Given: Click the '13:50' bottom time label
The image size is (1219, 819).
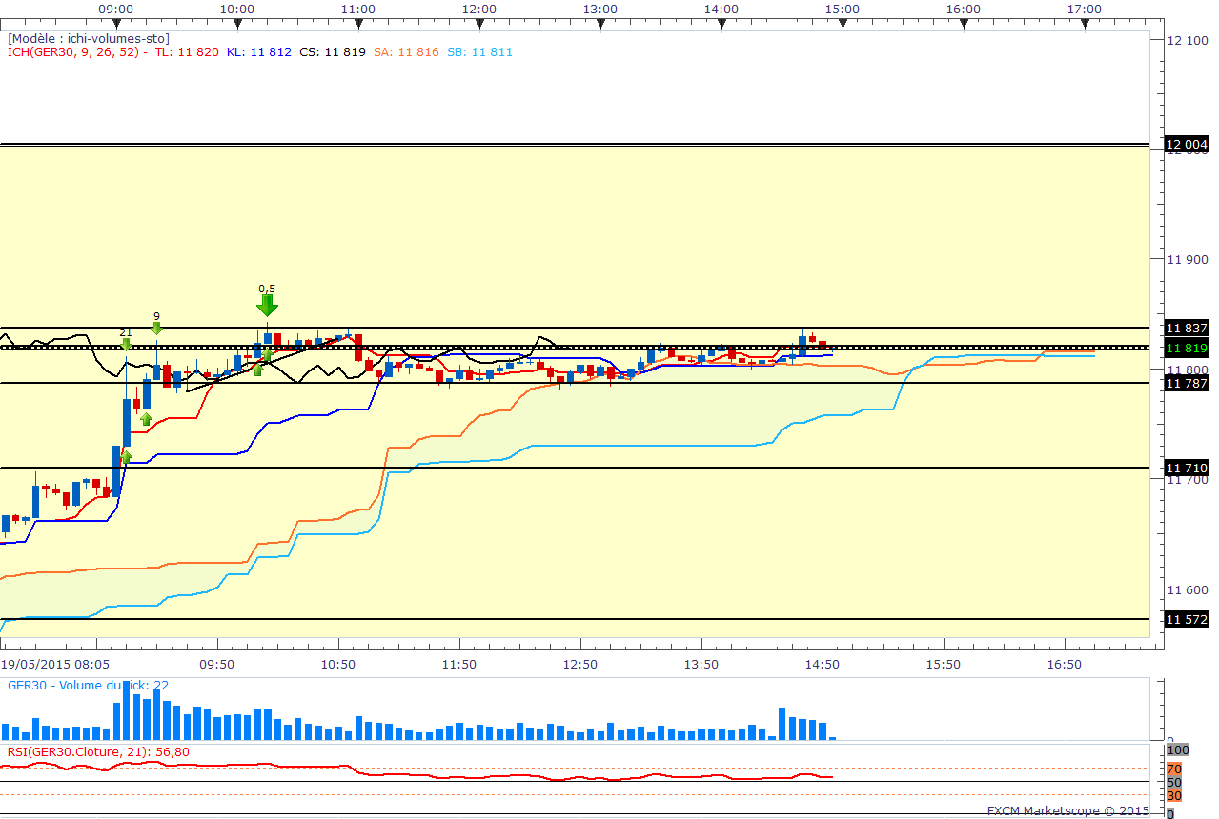Looking at the screenshot, I should (x=701, y=664).
